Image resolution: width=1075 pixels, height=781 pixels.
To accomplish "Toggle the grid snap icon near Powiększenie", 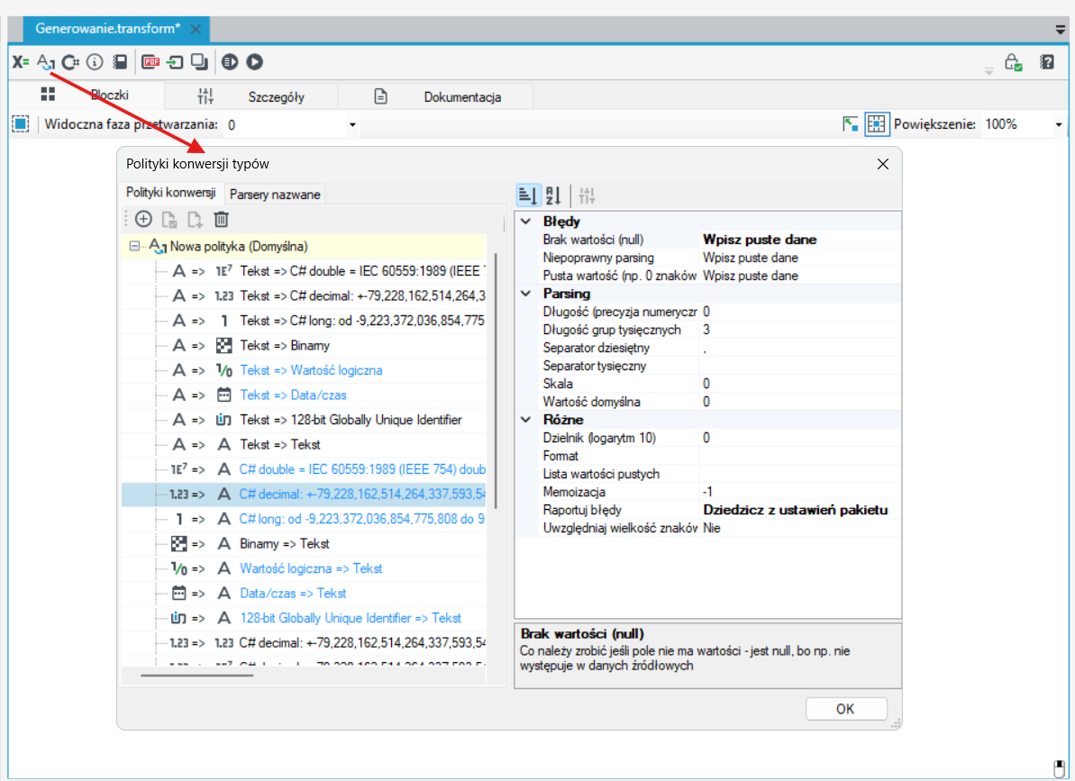I will click(x=876, y=124).
